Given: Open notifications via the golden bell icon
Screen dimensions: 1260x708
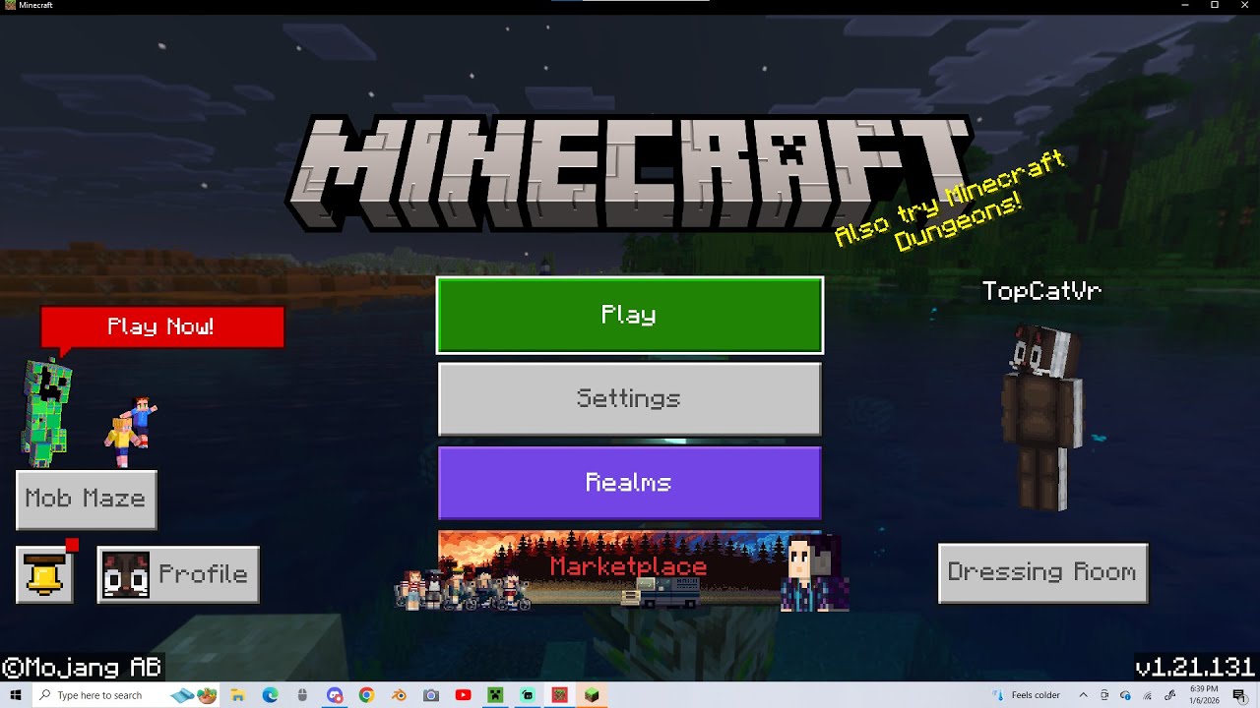Looking at the screenshot, I should point(44,574).
